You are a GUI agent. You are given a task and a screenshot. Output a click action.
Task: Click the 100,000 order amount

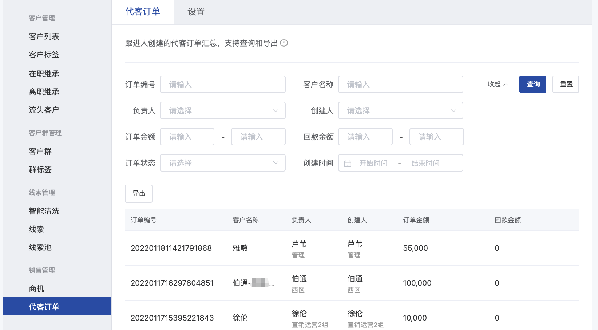pyautogui.click(x=417, y=283)
